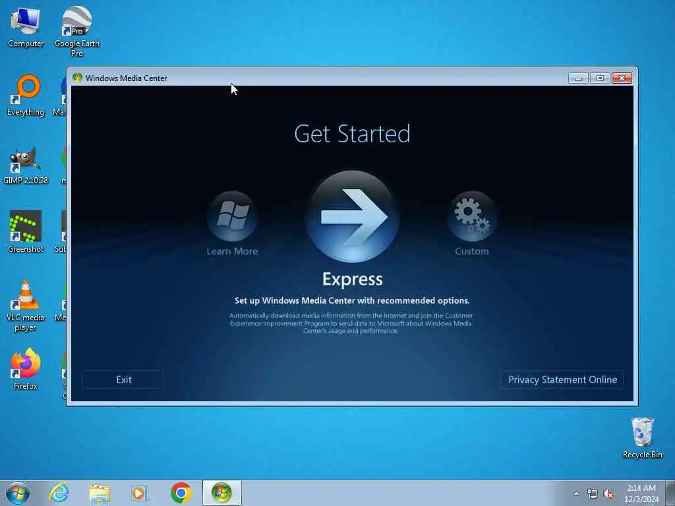Click the Show desktop strip

[670, 493]
